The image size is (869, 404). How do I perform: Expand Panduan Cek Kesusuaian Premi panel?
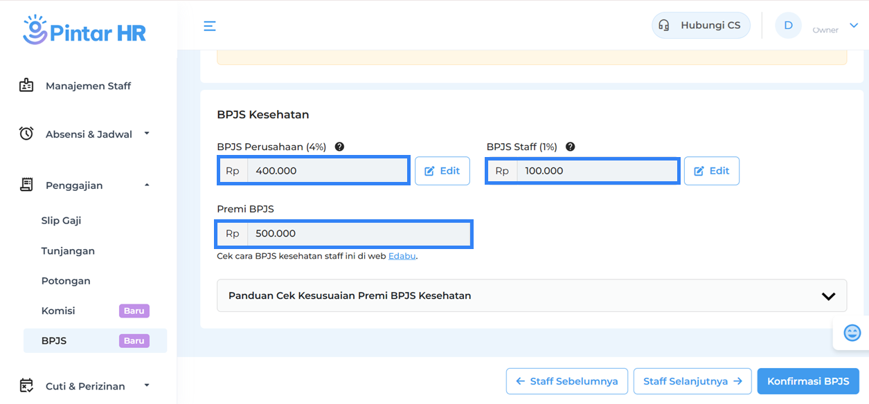[x=531, y=295]
